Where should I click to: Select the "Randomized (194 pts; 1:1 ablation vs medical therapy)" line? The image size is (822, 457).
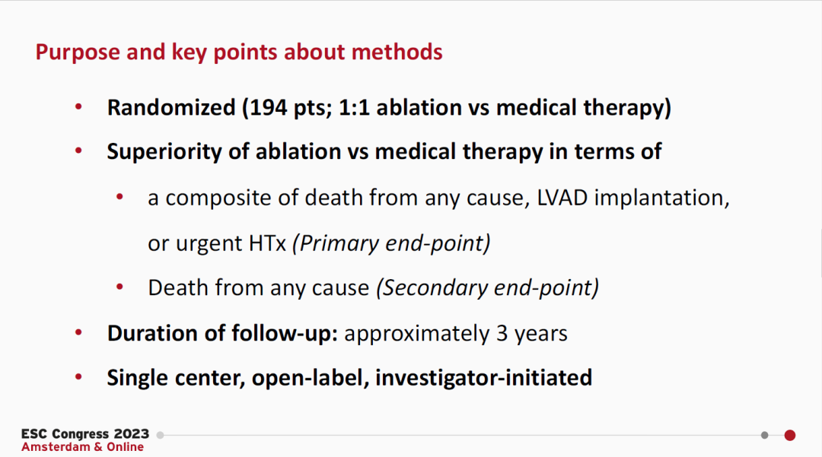[x=389, y=108]
